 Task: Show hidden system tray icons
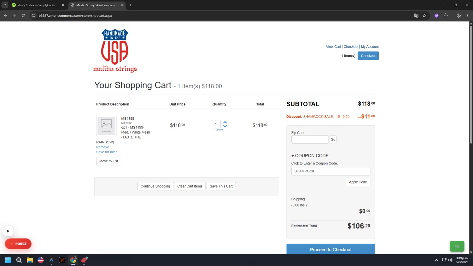tap(436, 260)
